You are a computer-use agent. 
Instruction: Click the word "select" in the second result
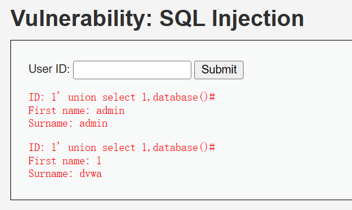pyautogui.click(x=119, y=148)
